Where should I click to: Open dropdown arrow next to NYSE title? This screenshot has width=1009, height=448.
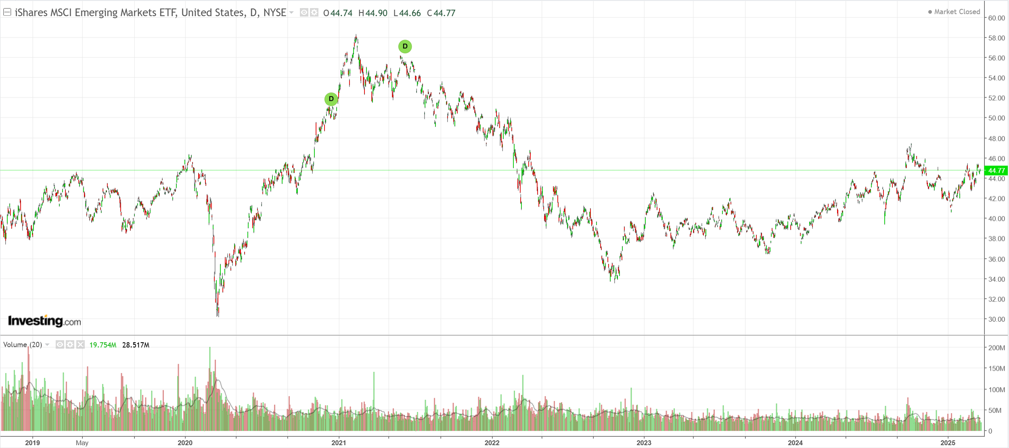(291, 13)
